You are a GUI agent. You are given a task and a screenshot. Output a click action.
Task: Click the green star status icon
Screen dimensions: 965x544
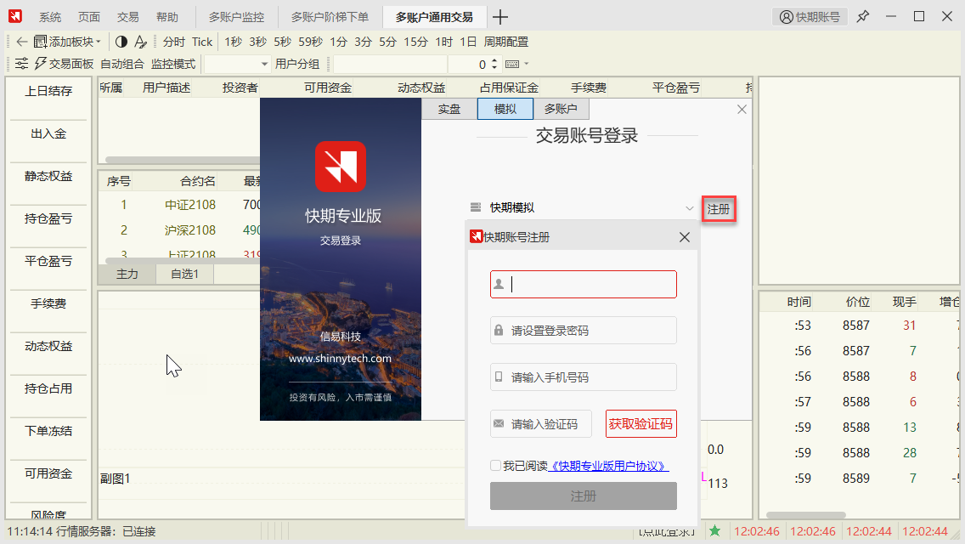coord(714,531)
